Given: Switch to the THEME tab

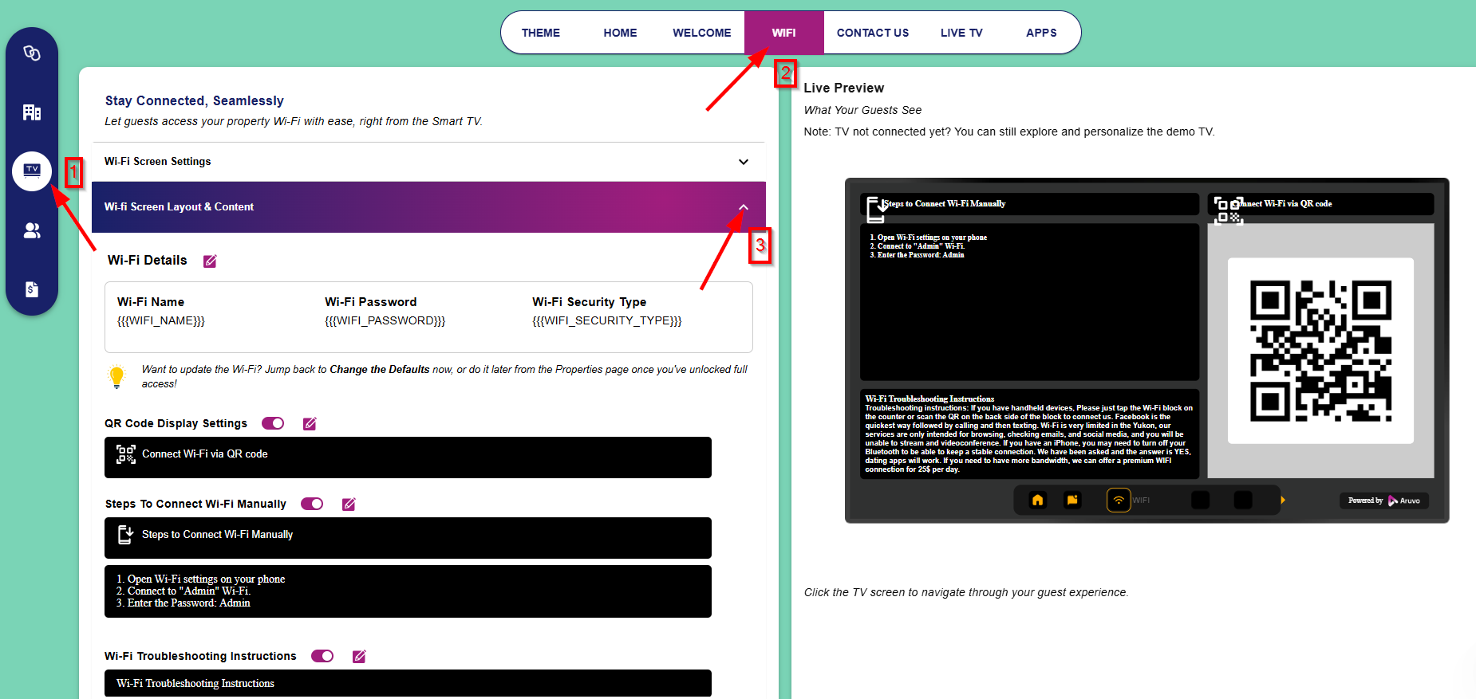Looking at the screenshot, I should [541, 33].
